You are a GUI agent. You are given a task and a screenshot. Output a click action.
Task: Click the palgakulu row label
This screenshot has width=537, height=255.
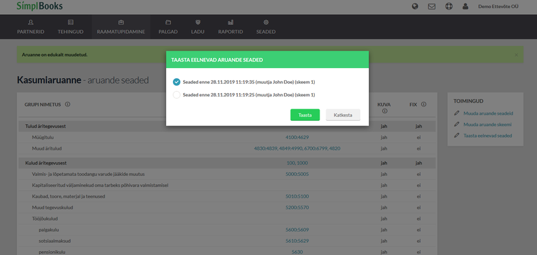[x=49, y=230]
